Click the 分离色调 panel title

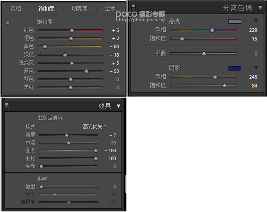[237, 8]
